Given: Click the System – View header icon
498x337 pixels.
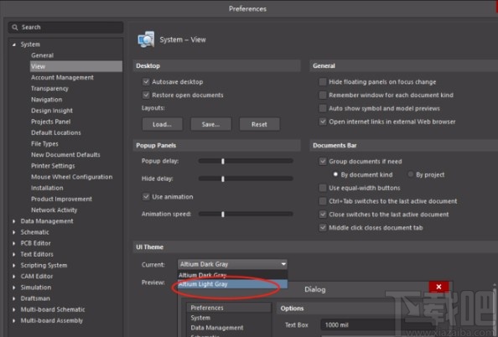Looking at the screenshot, I should [146, 39].
